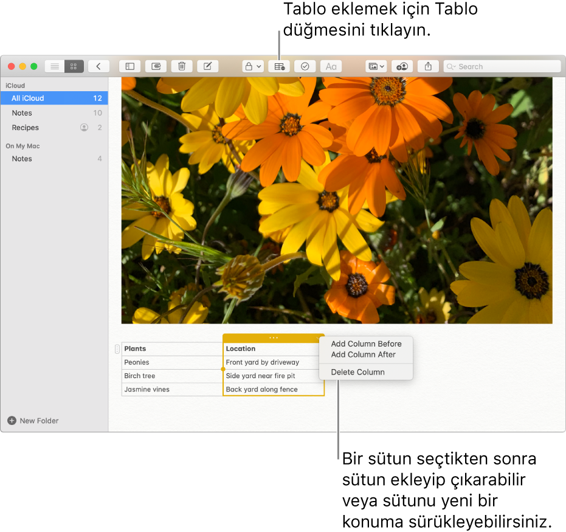
Task: Close the window with red button
Action: tap(11, 66)
